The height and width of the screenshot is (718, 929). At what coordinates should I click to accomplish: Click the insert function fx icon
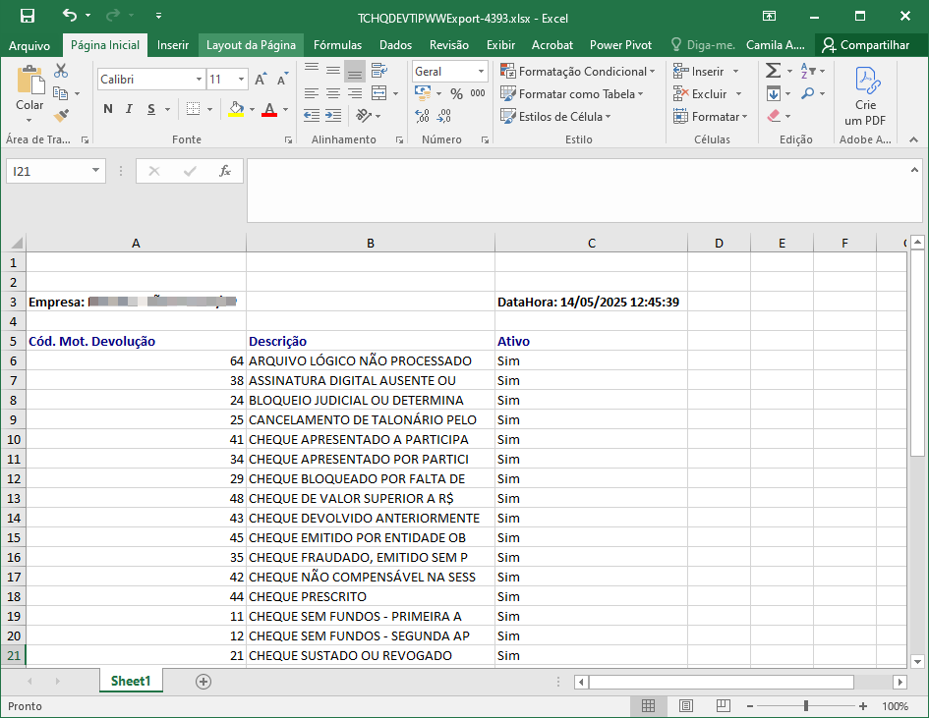pos(225,171)
